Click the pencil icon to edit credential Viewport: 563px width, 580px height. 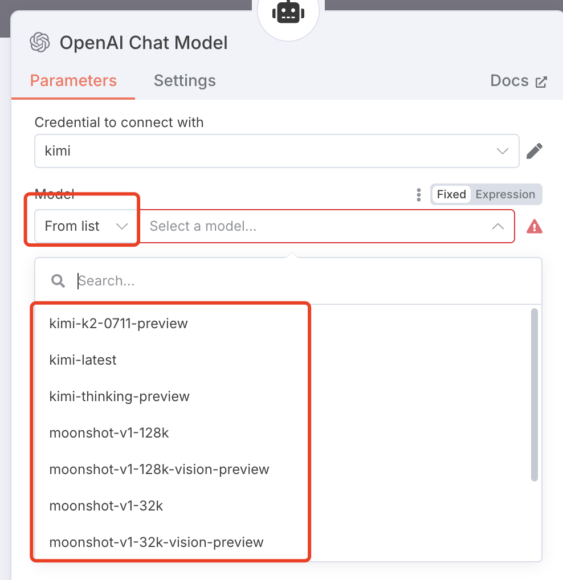(534, 151)
